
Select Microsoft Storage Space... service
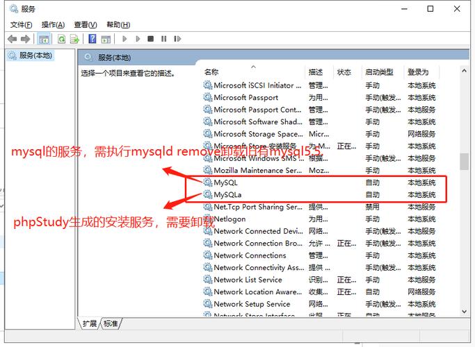tap(321, 134)
